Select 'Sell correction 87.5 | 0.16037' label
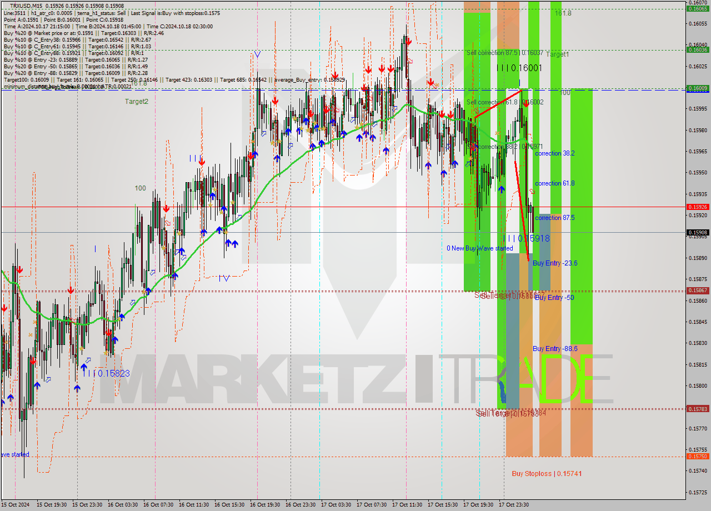711x511 pixels. pyautogui.click(x=504, y=53)
